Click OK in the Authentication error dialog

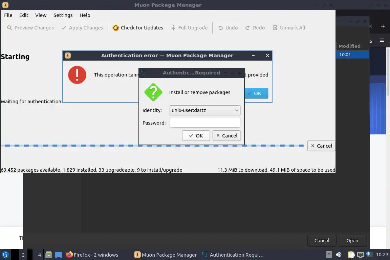coord(256,93)
